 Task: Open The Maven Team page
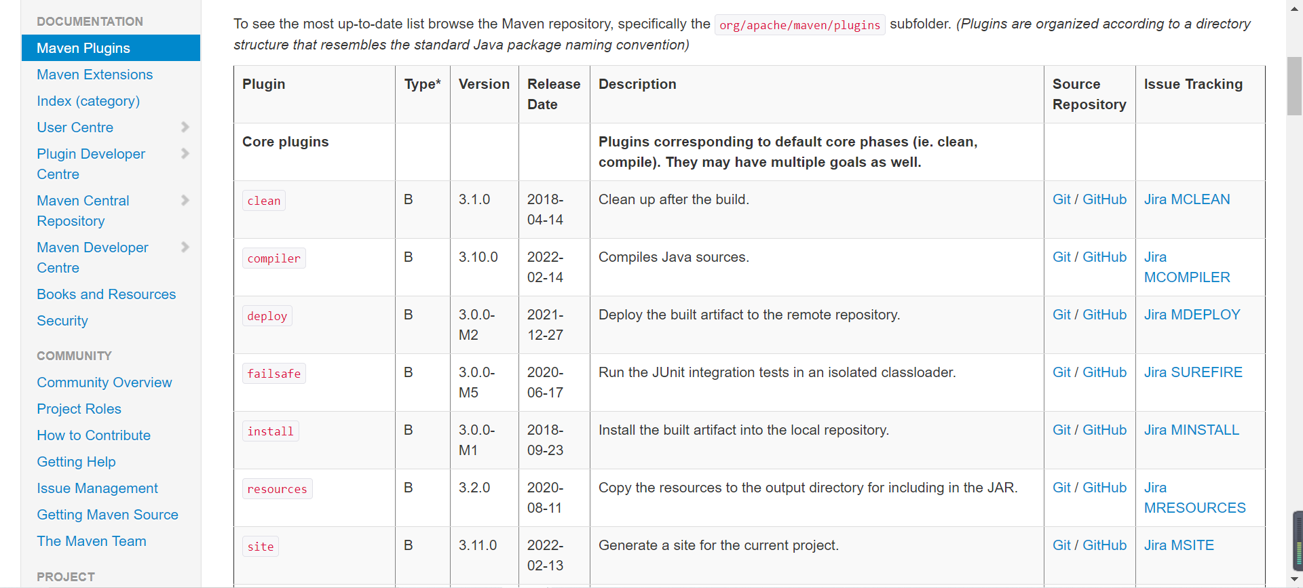[92, 541]
